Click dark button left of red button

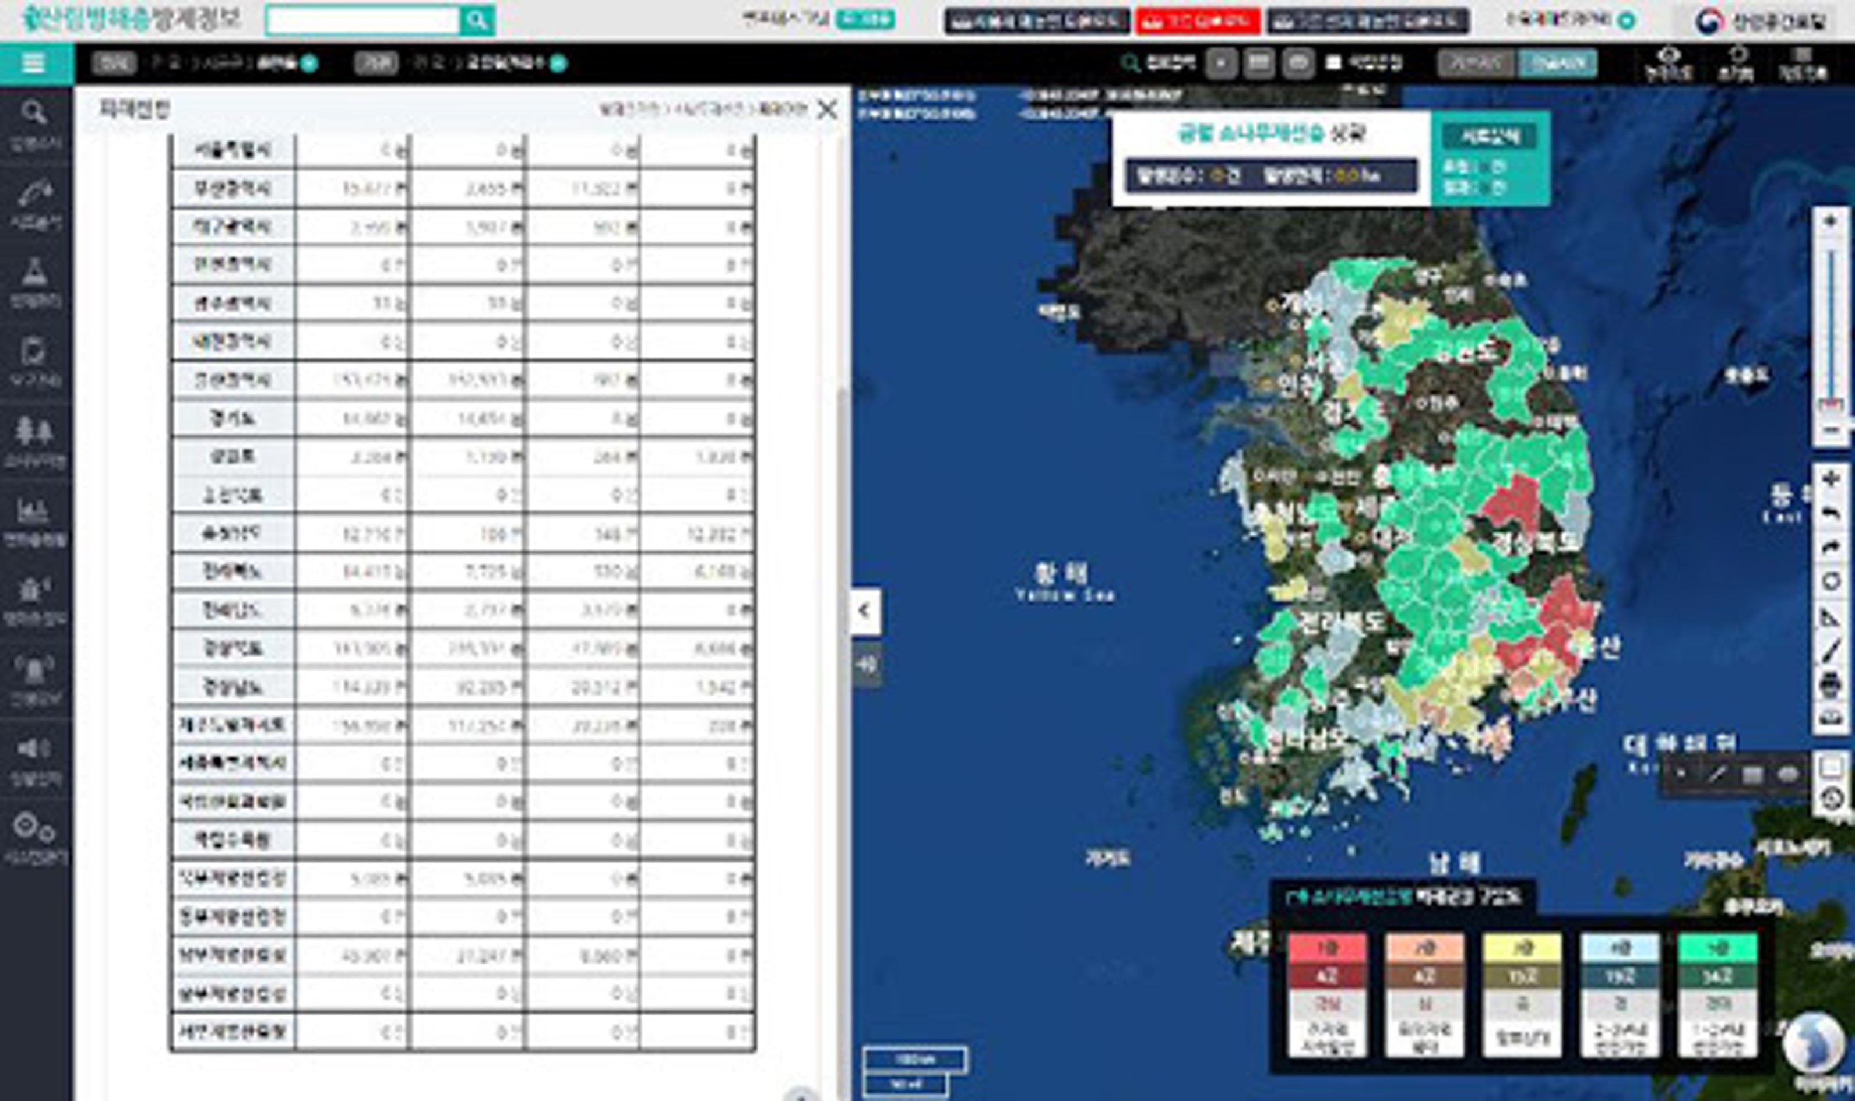(x=1037, y=21)
